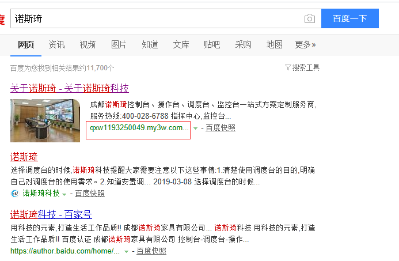Expand arrow next to qxw1193250049.my3w.com URL
The image size is (399, 261).
click(196, 128)
